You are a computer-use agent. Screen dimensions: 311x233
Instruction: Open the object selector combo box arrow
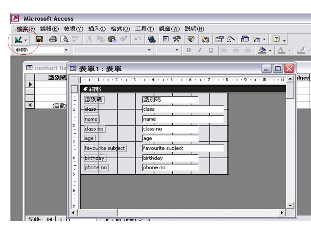point(66,50)
